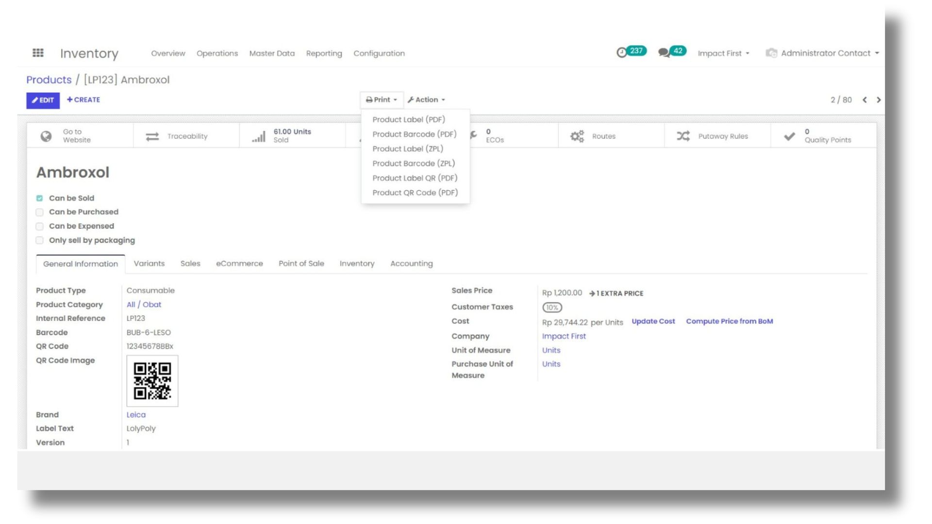Screen dimensions: 932x524
Task: Open the Reporting menu
Action: coord(324,53)
